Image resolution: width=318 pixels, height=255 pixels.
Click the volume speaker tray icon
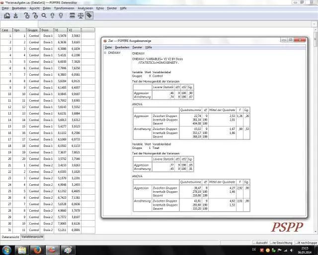tap(292, 250)
